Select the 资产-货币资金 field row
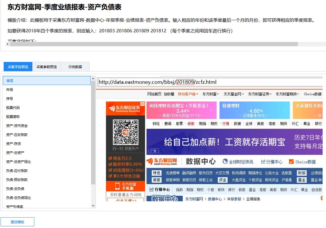 47,126
